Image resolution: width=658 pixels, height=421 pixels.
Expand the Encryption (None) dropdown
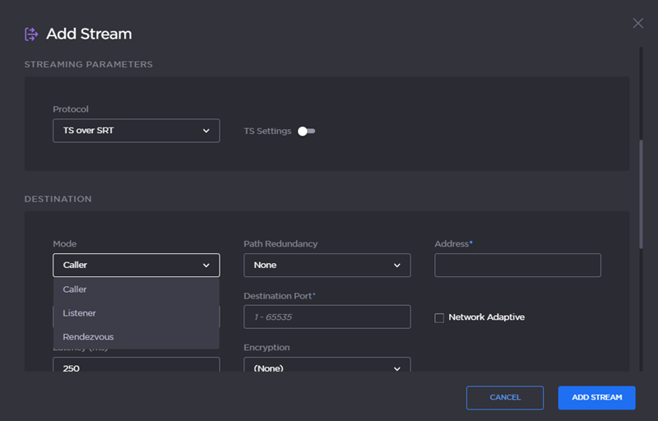tap(327, 367)
